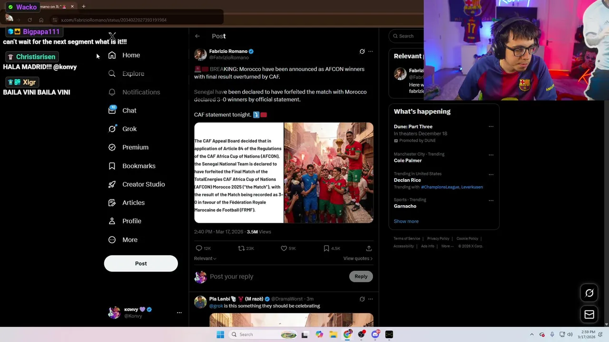Click the X Search box
Image resolution: width=609 pixels, height=342 pixels.
406,36
